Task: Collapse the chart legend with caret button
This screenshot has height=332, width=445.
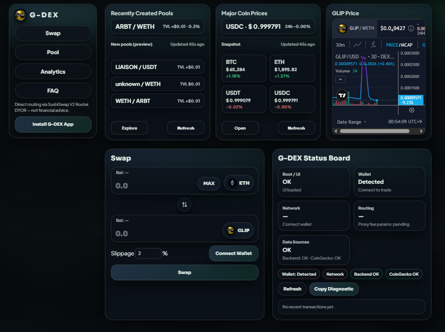Action: (341, 79)
